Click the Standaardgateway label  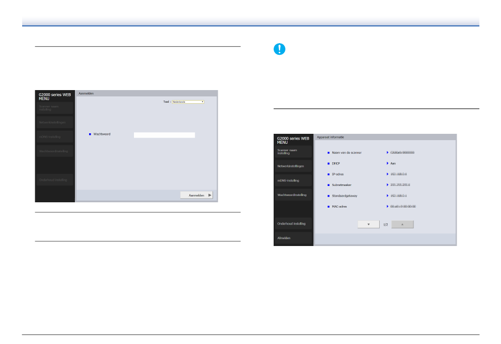(x=344, y=196)
